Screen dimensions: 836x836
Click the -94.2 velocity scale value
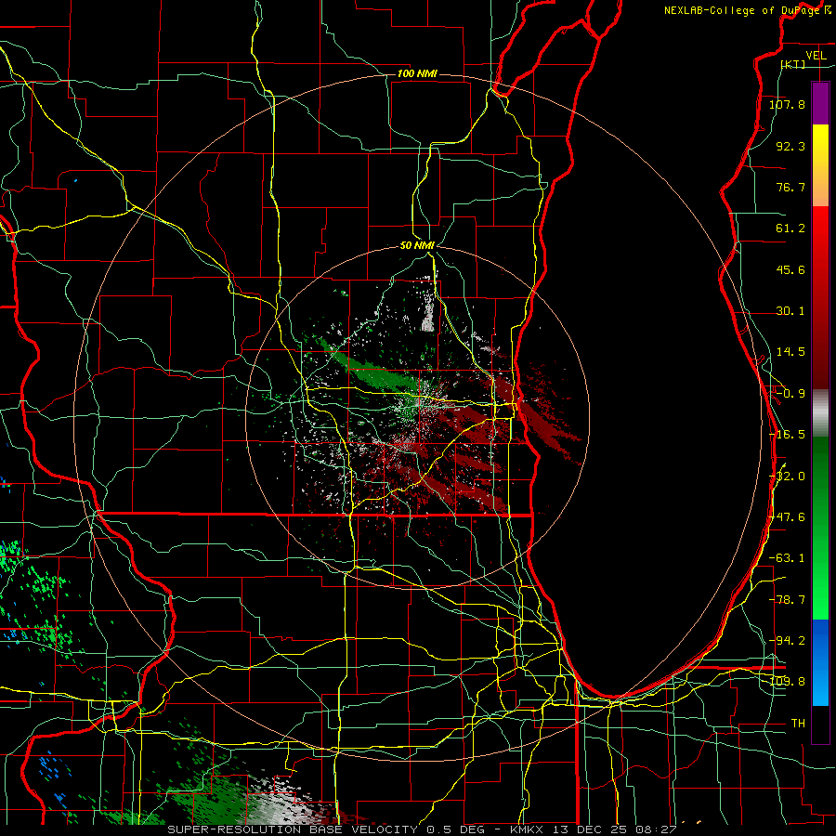[787, 641]
